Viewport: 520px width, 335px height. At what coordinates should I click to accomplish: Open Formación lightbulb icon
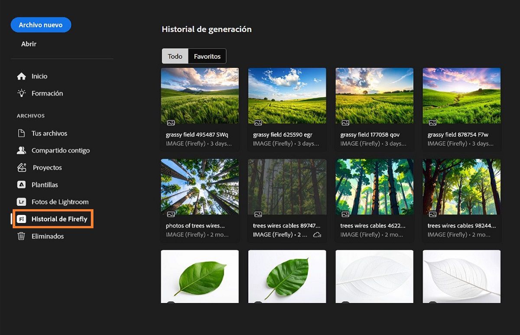(21, 93)
